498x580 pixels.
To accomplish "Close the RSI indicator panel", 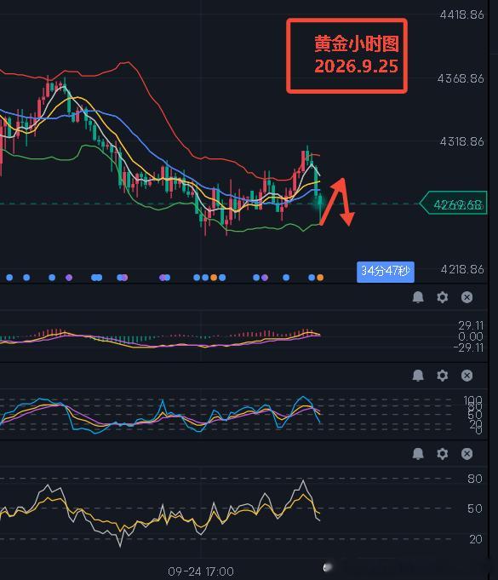I will (467, 453).
